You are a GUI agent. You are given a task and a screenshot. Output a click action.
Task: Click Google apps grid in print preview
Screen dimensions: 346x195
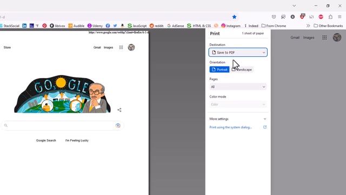click(x=121, y=47)
